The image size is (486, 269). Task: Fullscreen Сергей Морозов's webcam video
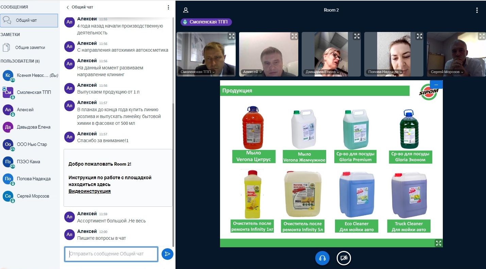pyautogui.click(x=482, y=36)
